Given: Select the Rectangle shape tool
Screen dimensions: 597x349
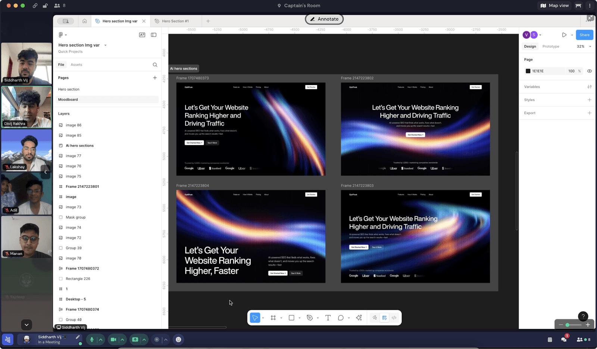Looking at the screenshot, I should click(x=291, y=318).
